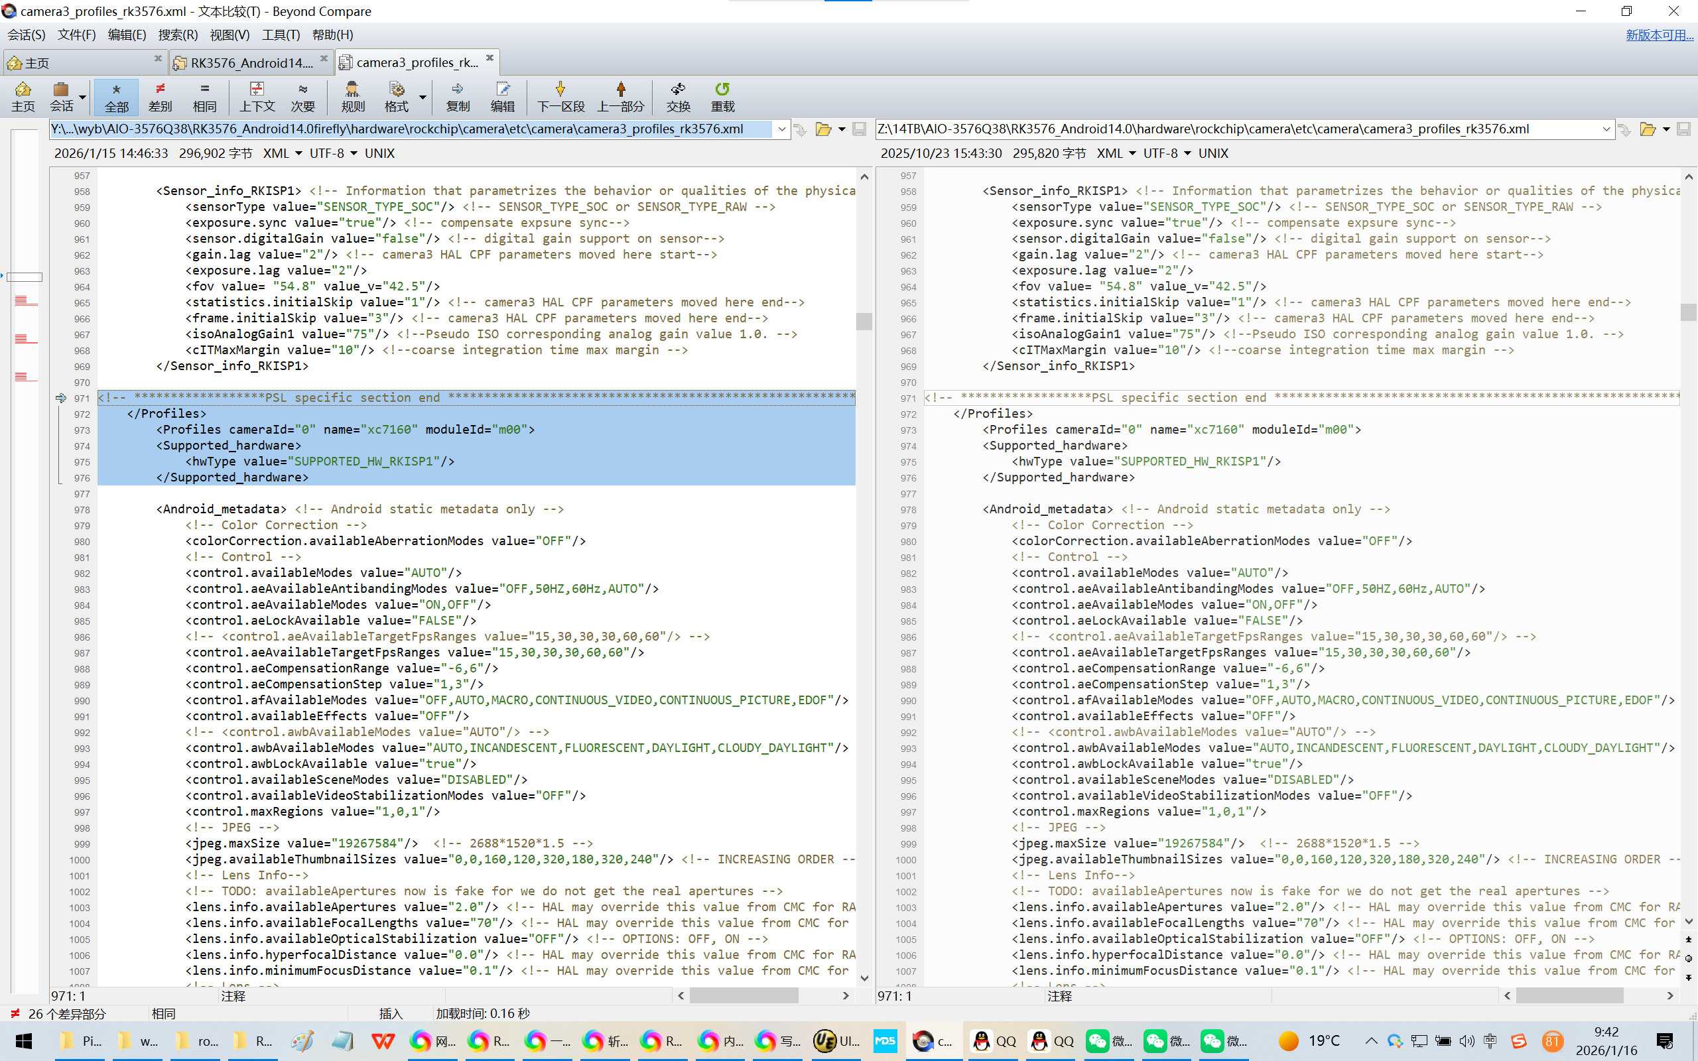Open the 搜索(R) menu
1698x1061 pixels.
click(178, 34)
